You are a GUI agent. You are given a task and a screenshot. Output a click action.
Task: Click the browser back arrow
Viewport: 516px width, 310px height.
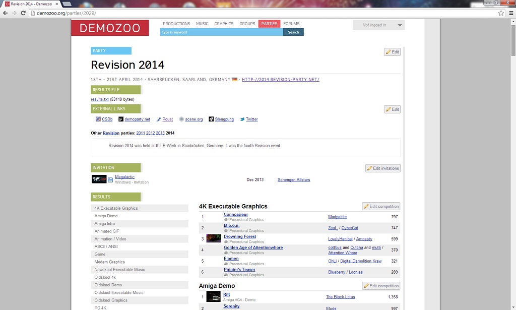tap(5, 13)
